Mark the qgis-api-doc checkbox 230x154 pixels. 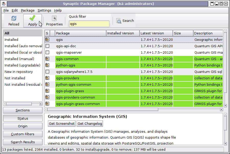[47, 46]
